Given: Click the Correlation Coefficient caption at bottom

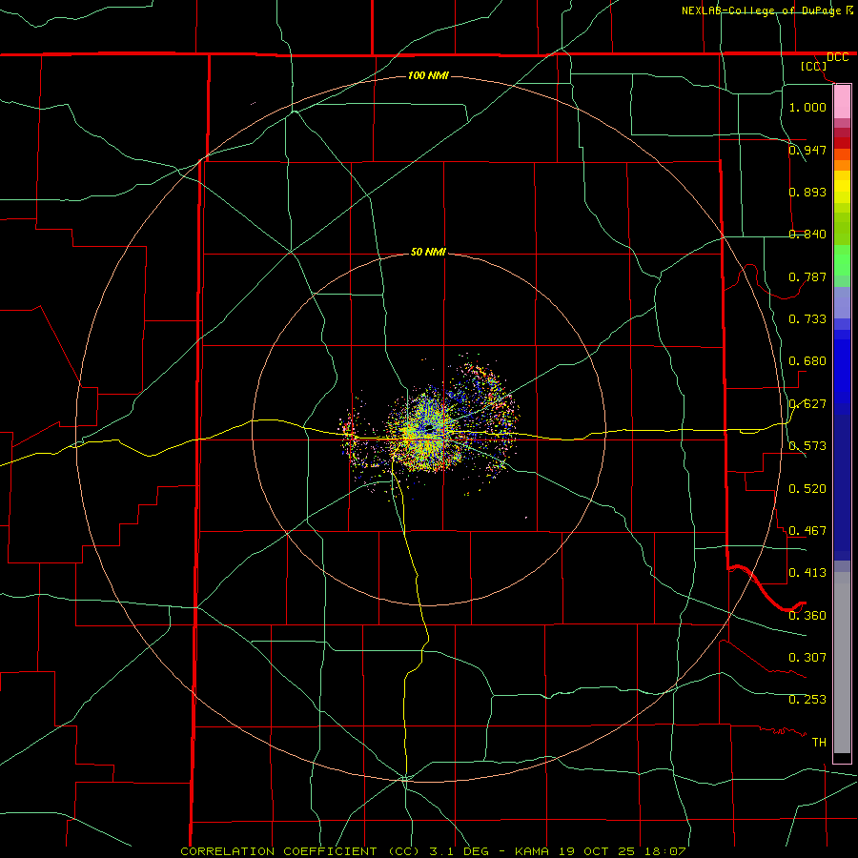Looking at the screenshot, I should pyautogui.click(x=433, y=851).
